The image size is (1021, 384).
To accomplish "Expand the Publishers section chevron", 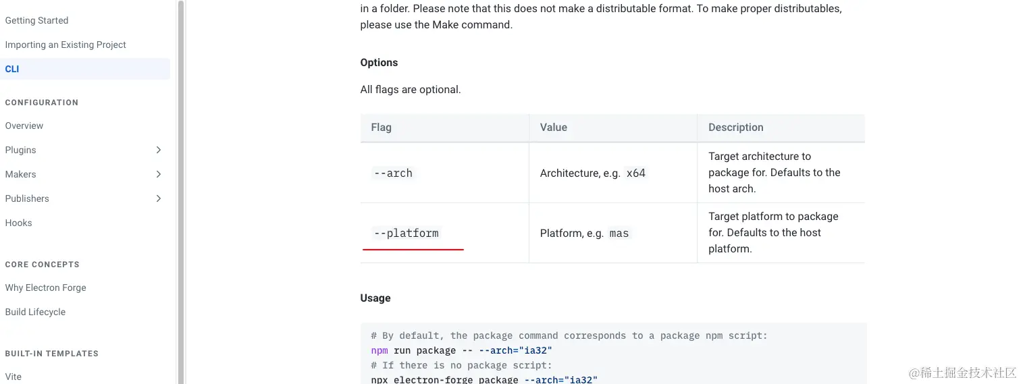I will [x=159, y=198].
